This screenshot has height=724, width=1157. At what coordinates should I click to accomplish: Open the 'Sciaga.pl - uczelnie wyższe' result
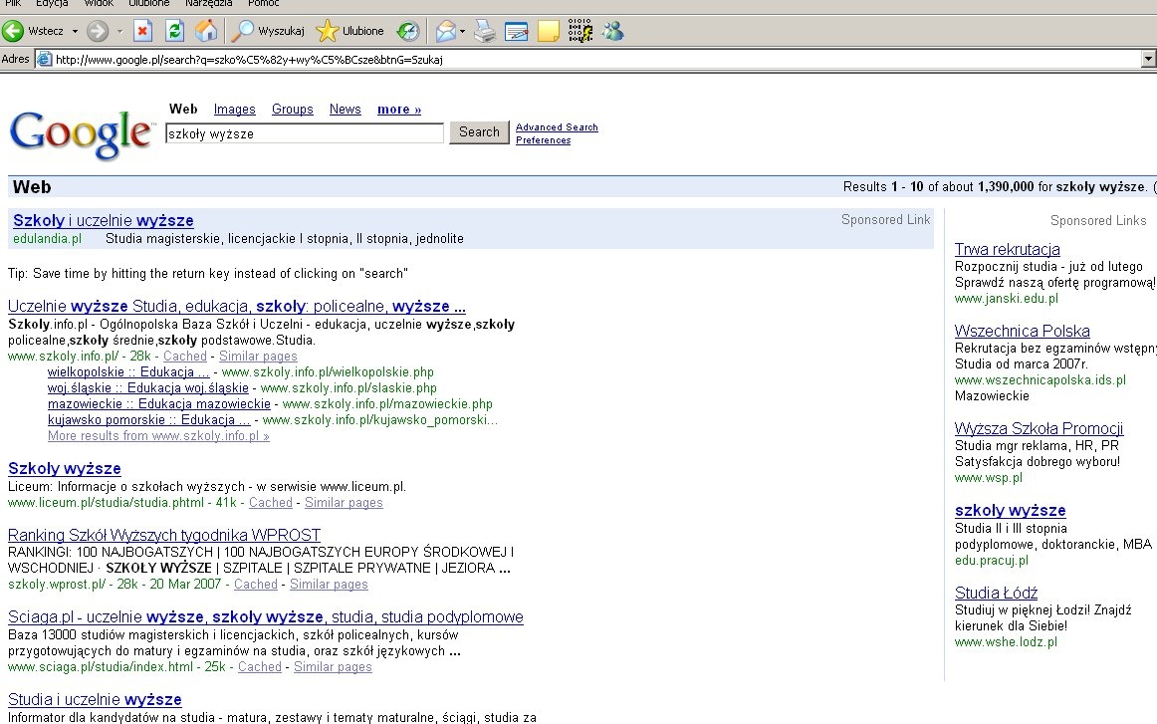click(x=266, y=617)
